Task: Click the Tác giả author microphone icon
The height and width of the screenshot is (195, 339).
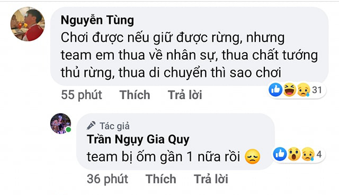Action: coord(91,126)
